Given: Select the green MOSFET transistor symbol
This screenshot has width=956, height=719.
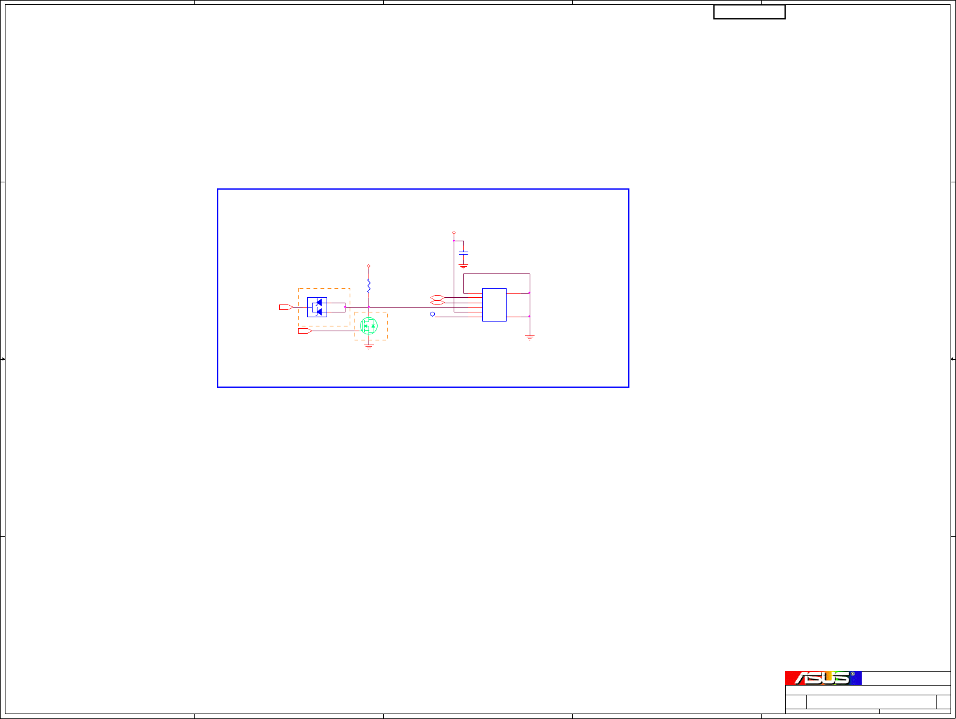Looking at the screenshot, I should (x=369, y=326).
